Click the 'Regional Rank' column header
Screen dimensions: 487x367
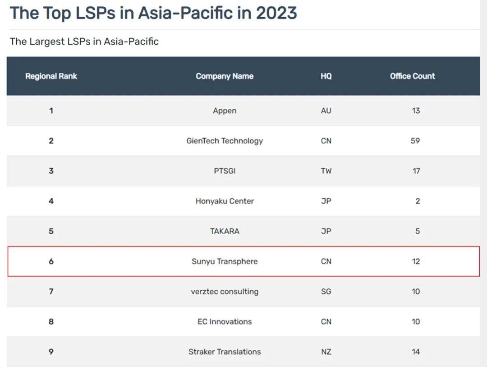(51, 76)
